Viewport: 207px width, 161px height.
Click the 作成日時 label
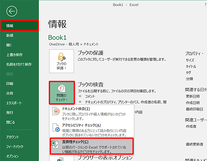click(193, 103)
